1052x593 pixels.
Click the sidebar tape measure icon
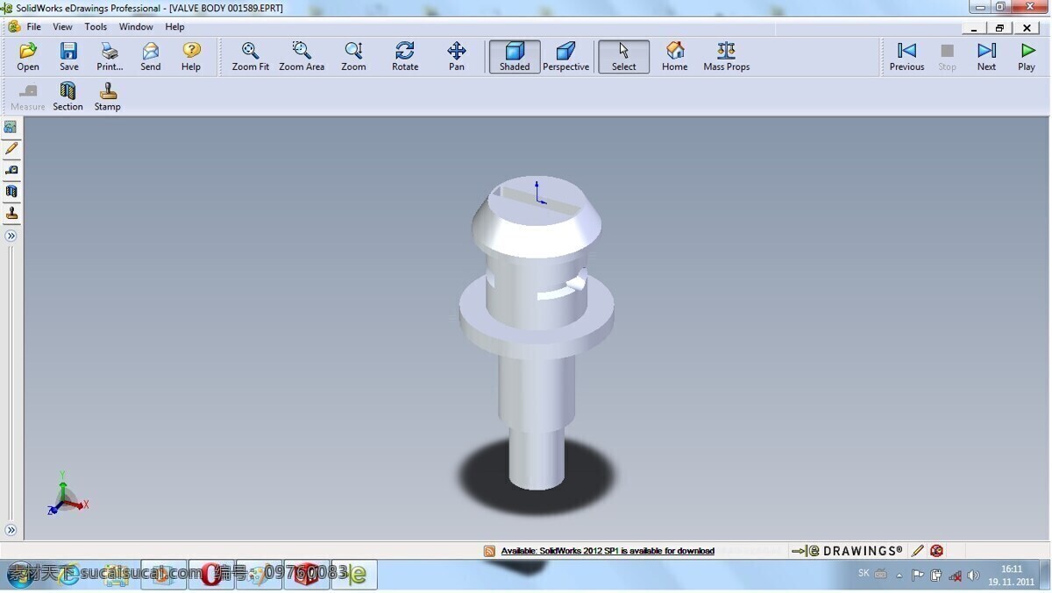click(11, 170)
